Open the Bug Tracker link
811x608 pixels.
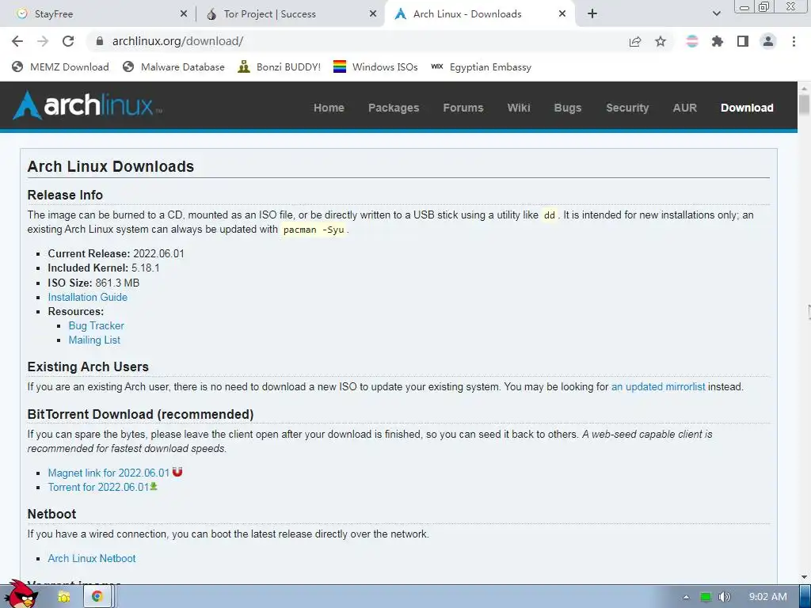point(96,325)
